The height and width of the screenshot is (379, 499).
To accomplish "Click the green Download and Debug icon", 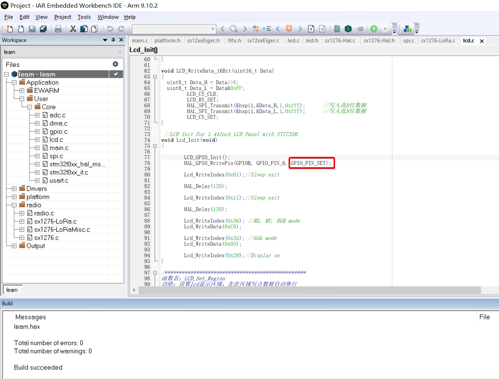I will [374, 29].
